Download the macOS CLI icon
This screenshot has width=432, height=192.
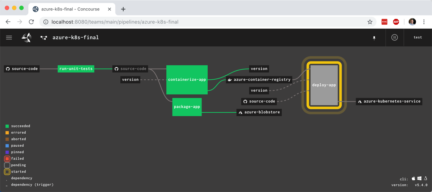pyautogui.click(x=414, y=179)
